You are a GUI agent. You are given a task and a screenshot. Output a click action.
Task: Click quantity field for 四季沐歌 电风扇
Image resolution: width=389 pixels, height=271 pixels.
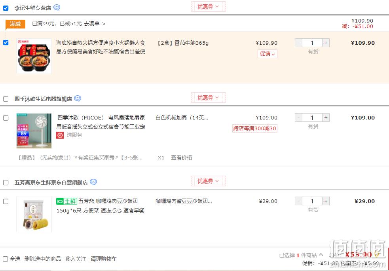(312, 117)
